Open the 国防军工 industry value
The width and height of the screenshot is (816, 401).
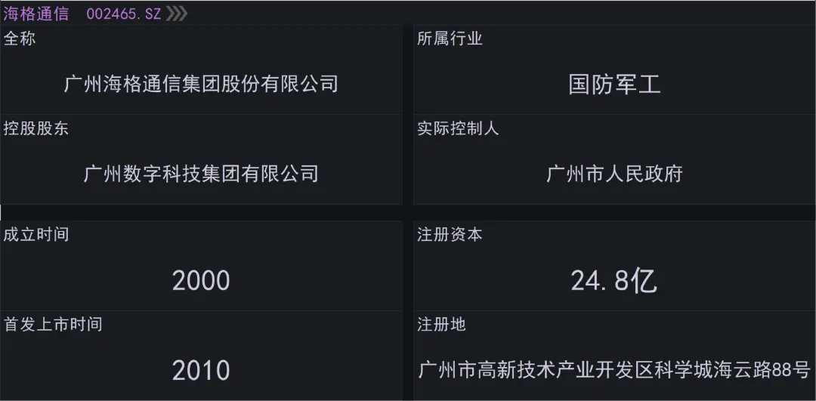(x=614, y=84)
